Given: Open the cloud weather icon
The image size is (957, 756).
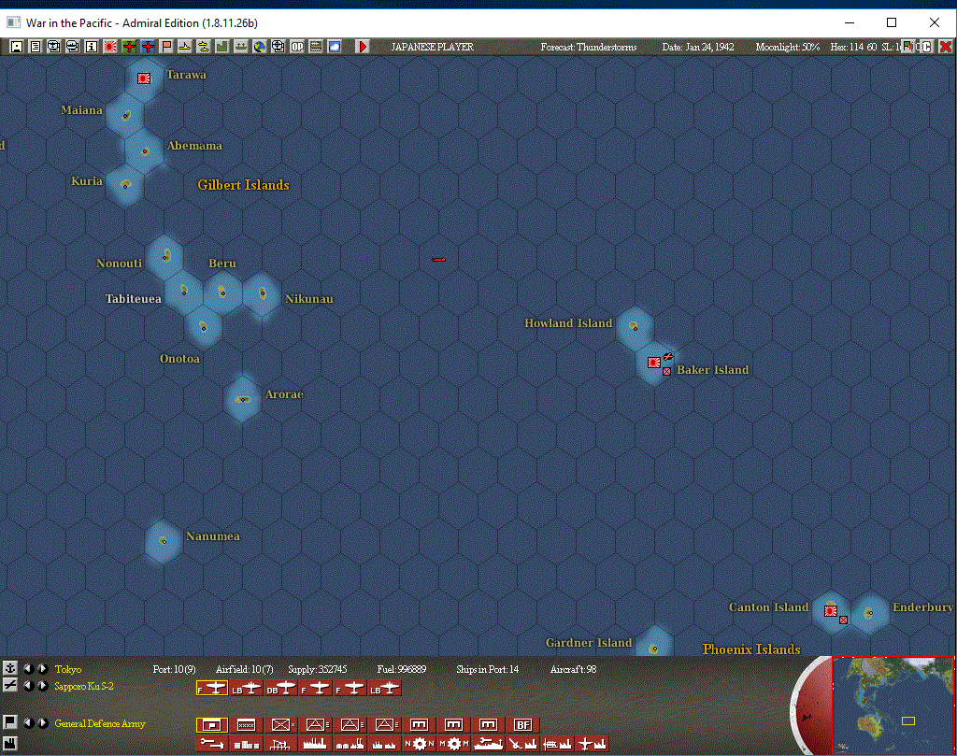Looking at the screenshot, I should [335, 47].
